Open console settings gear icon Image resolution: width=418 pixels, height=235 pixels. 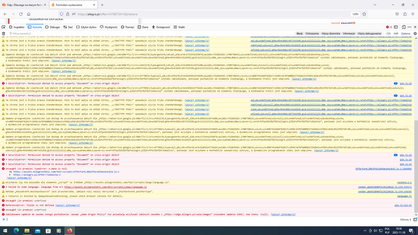tap(415, 33)
